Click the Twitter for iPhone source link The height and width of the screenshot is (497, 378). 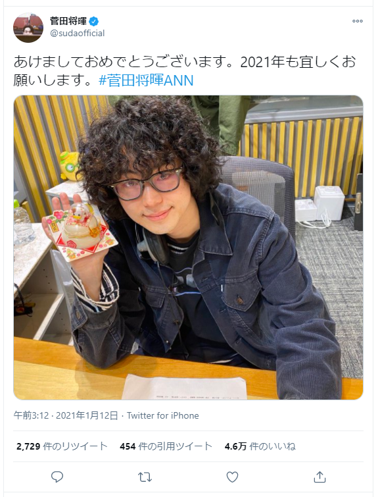163,415
